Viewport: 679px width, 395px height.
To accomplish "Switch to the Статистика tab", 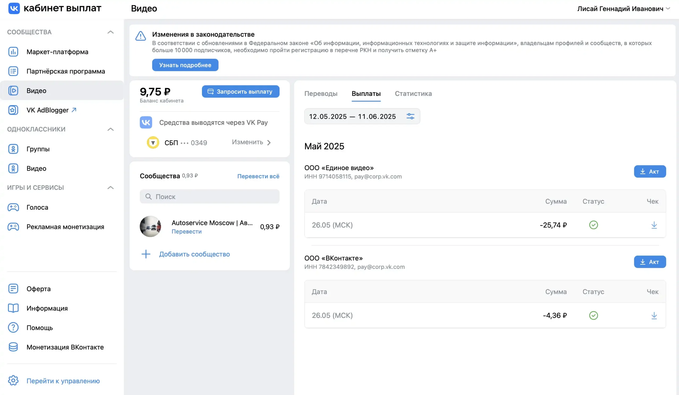I will tap(413, 94).
